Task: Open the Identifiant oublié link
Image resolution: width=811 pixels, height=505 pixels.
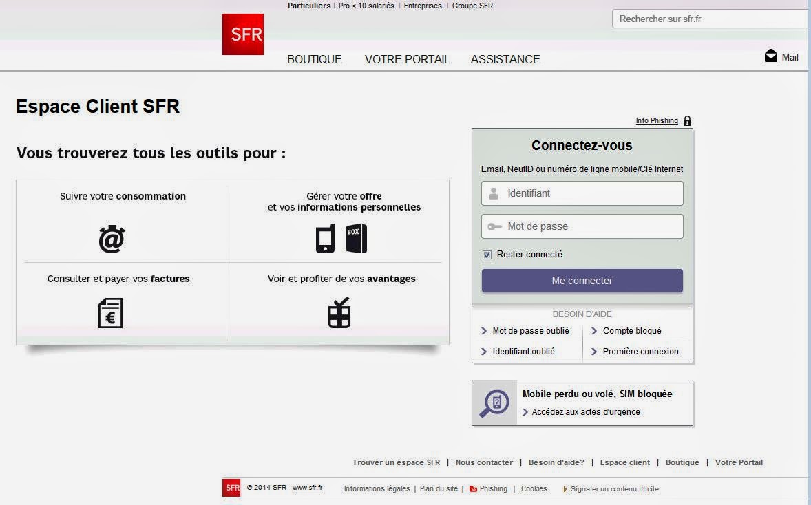Action: click(x=523, y=352)
